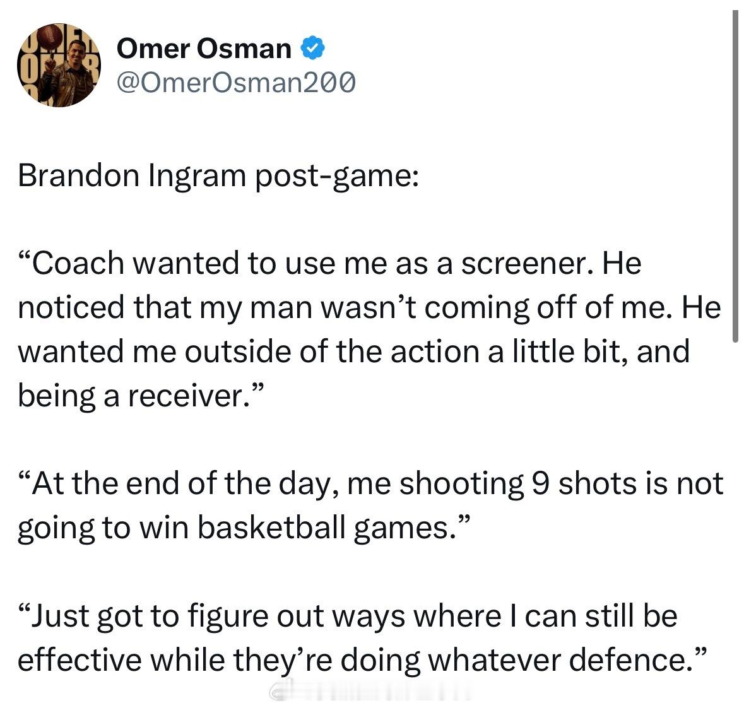744x708 pixels.
Task: Click the vertical scrollbar on the right edge
Action: pyautogui.click(x=735, y=177)
